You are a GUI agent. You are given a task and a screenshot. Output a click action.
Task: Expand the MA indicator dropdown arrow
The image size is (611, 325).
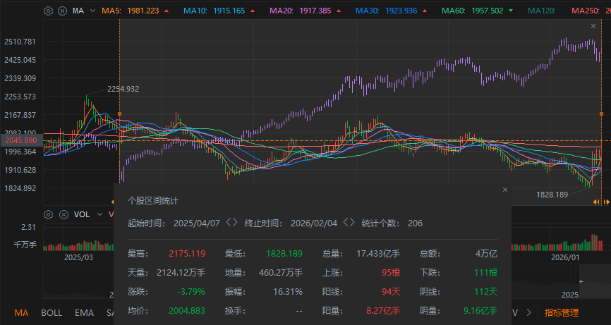coord(92,11)
